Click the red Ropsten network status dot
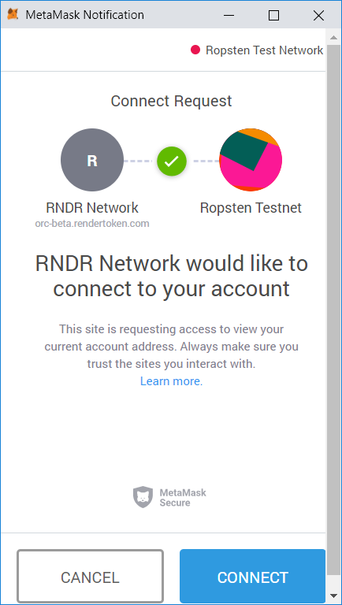The width and height of the screenshot is (342, 605). pos(195,50)
